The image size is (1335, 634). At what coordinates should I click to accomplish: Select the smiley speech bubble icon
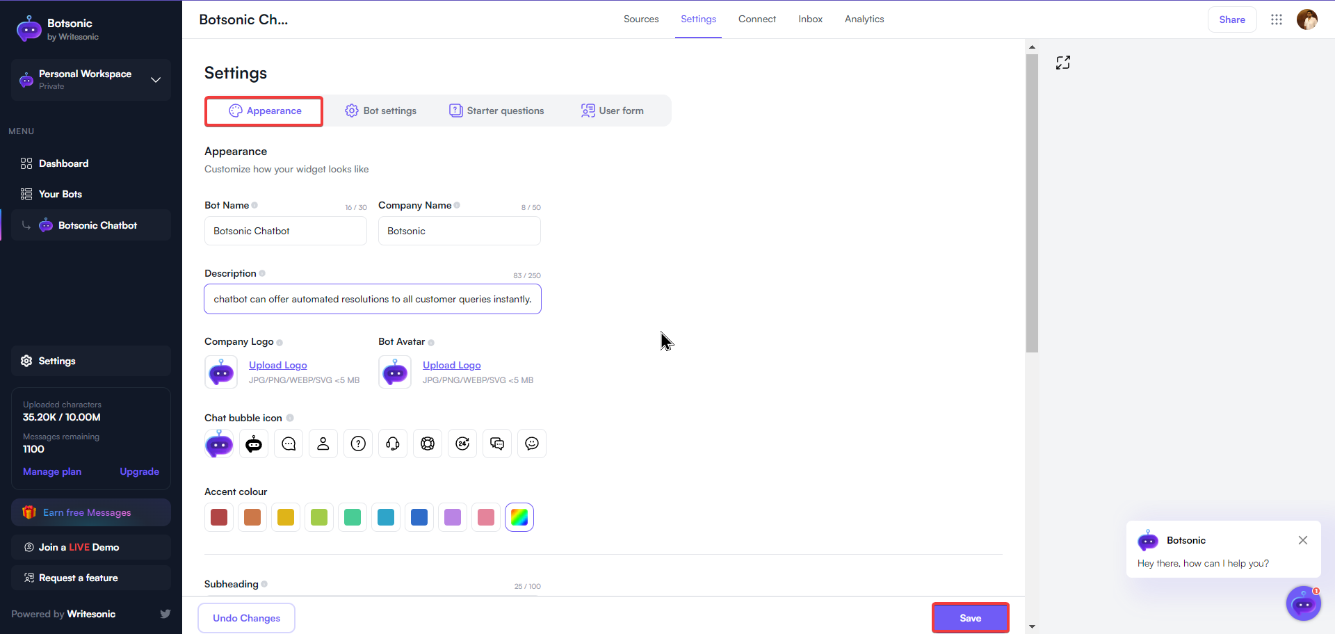(532, 444)
